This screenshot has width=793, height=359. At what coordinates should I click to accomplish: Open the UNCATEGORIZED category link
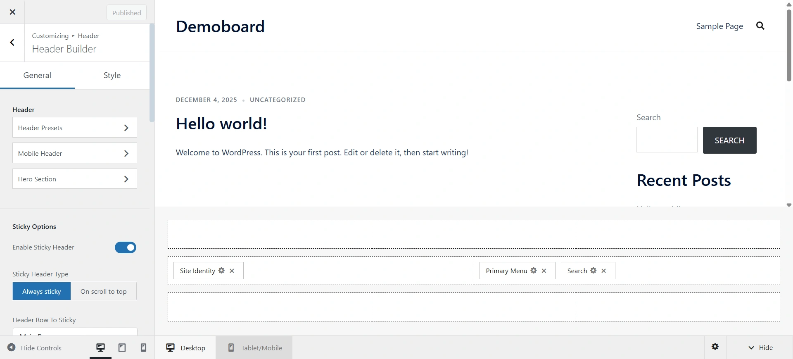point(278,100)
